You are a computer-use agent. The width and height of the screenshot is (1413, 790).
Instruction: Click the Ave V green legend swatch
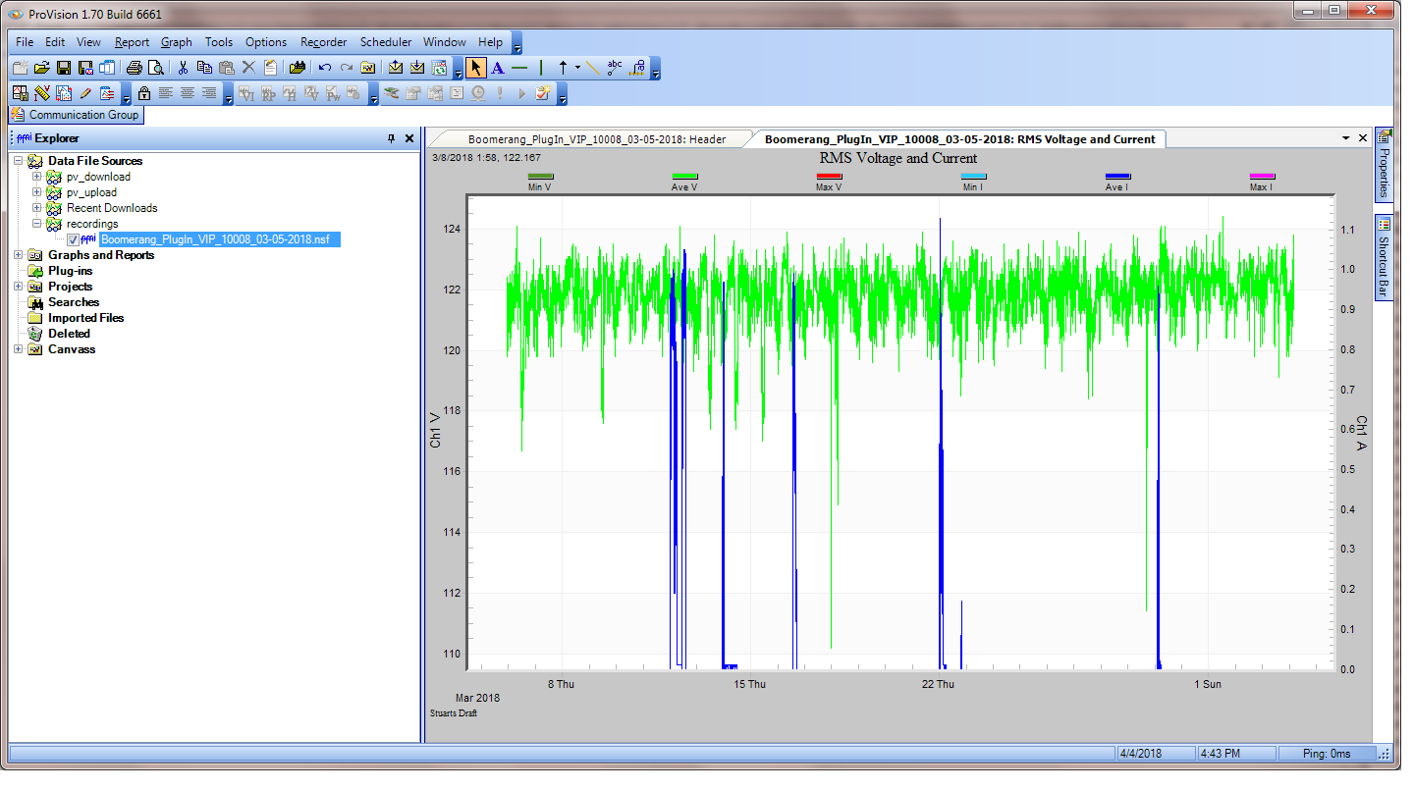click(x=683, y=177)
